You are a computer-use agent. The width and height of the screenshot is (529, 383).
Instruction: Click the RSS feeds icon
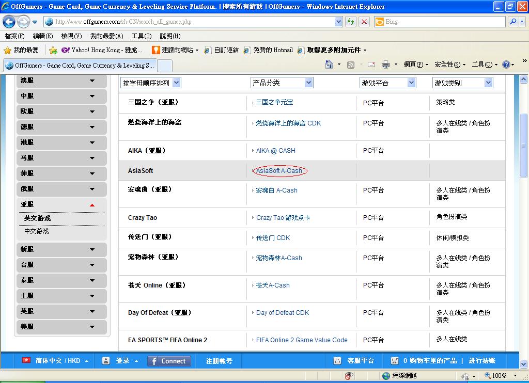click(x=351, y=65)
